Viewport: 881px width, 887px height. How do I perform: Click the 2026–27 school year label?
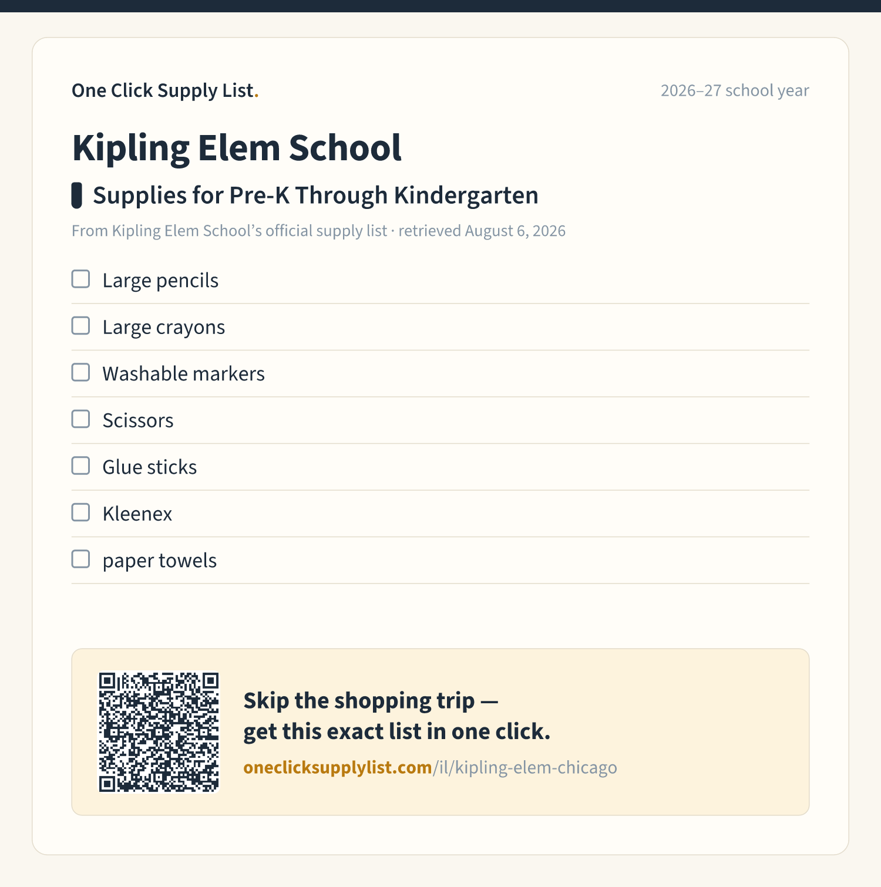[735, 90]
